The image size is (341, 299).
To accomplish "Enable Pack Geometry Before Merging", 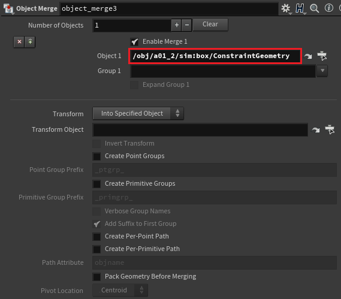I will (x=96, y=277).
